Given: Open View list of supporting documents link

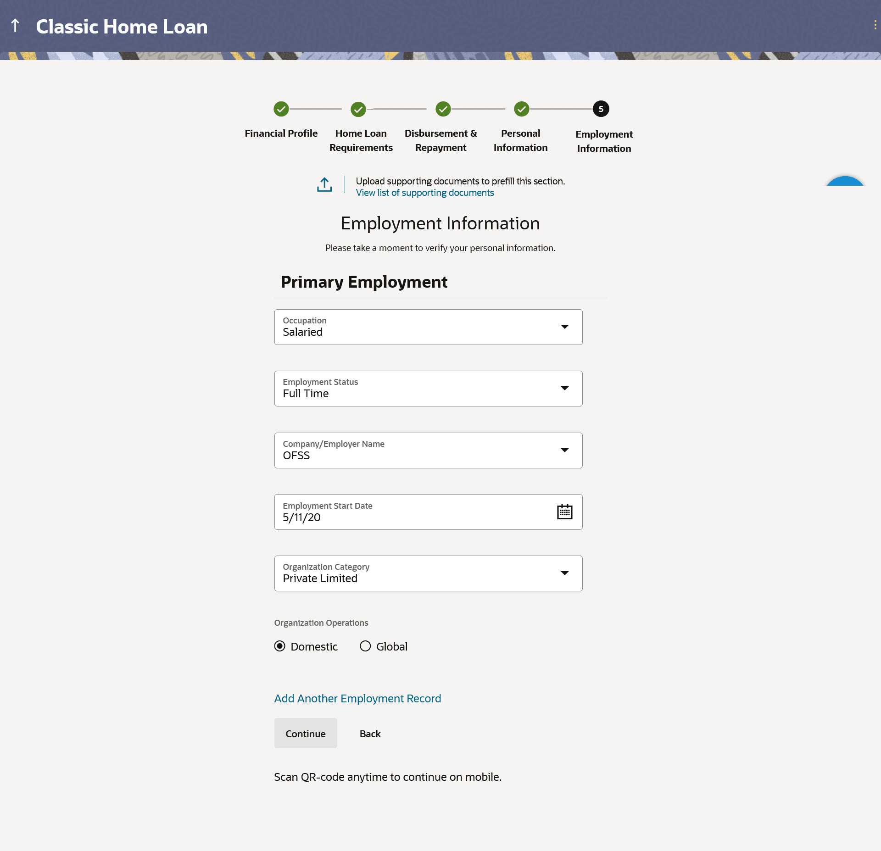Looking at the screenshot, I should point(425,193).
